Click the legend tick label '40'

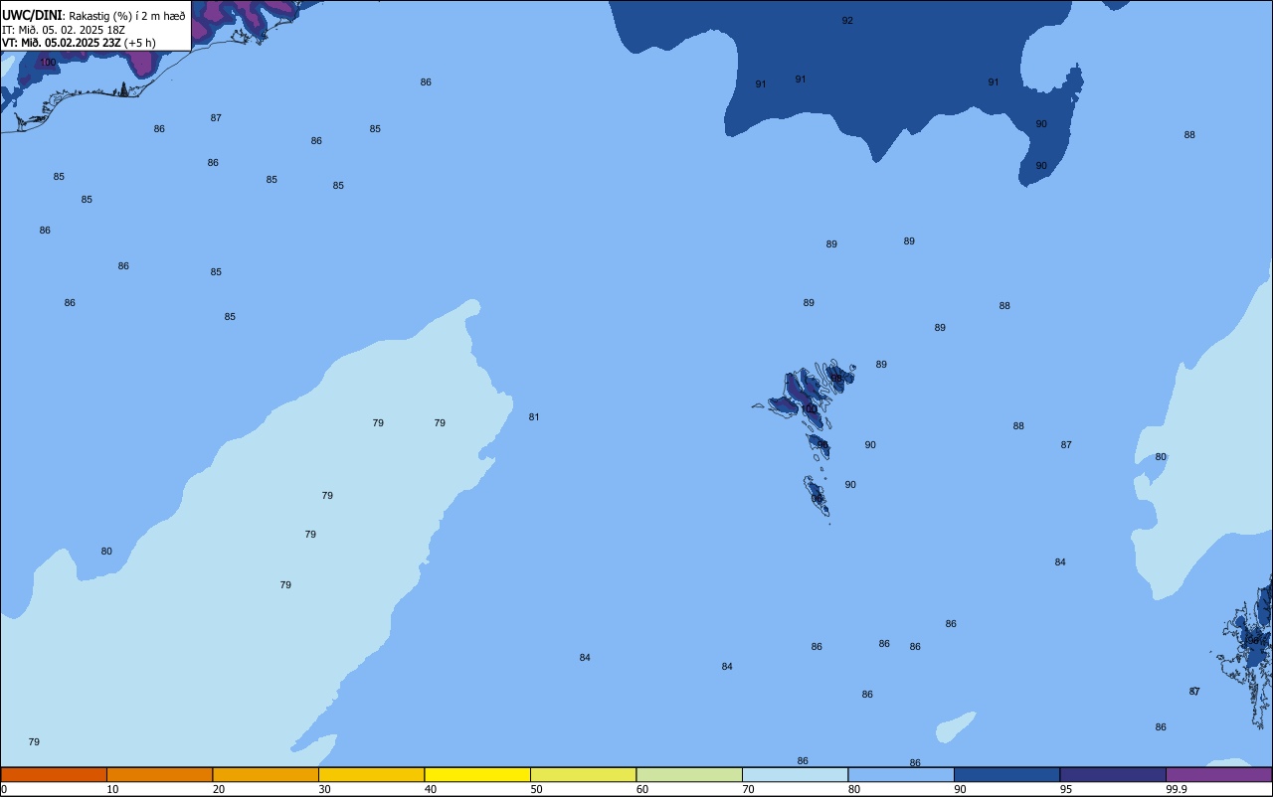pos(431,789)
